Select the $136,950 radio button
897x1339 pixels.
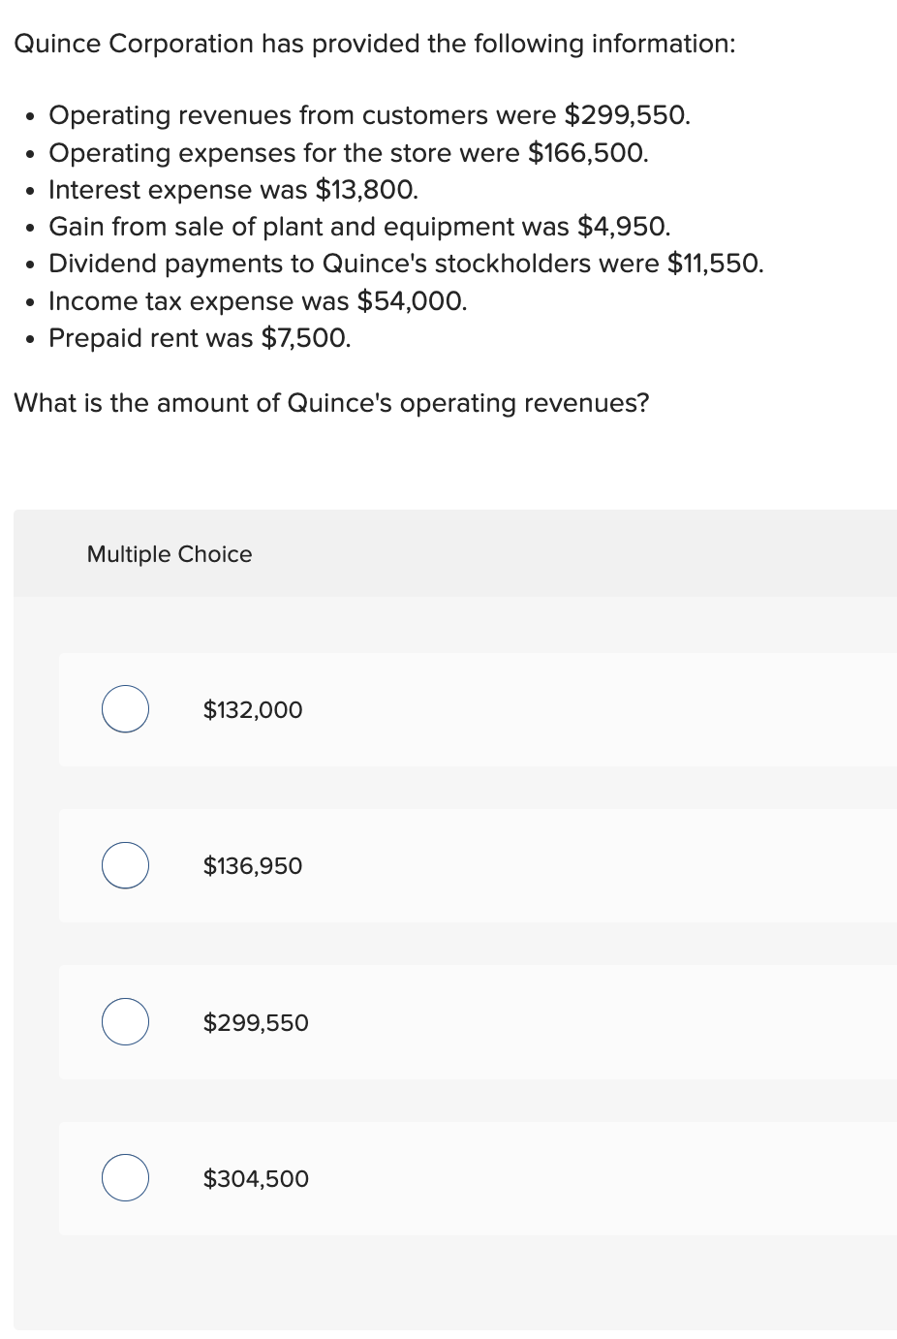[x=125, y=865]
